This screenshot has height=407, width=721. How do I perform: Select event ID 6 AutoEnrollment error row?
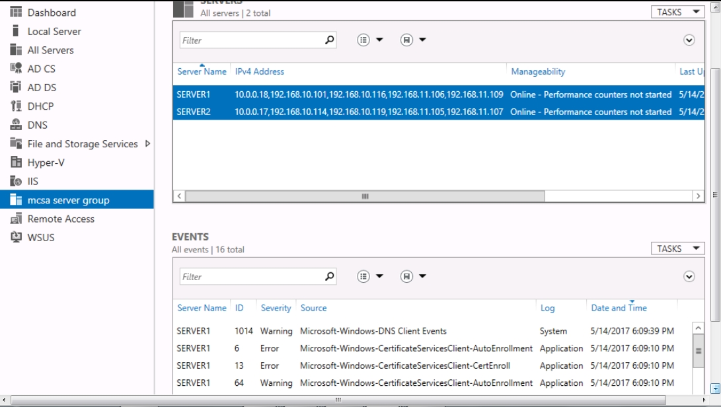pyautogui.click(x=432, y=348)
